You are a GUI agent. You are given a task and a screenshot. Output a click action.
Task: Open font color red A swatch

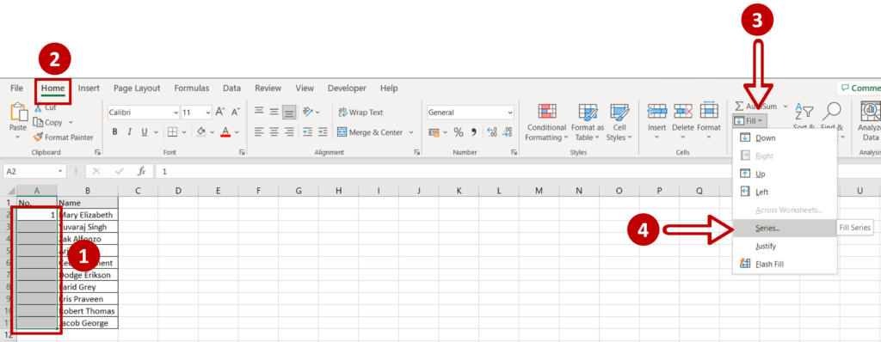point(226,132)
